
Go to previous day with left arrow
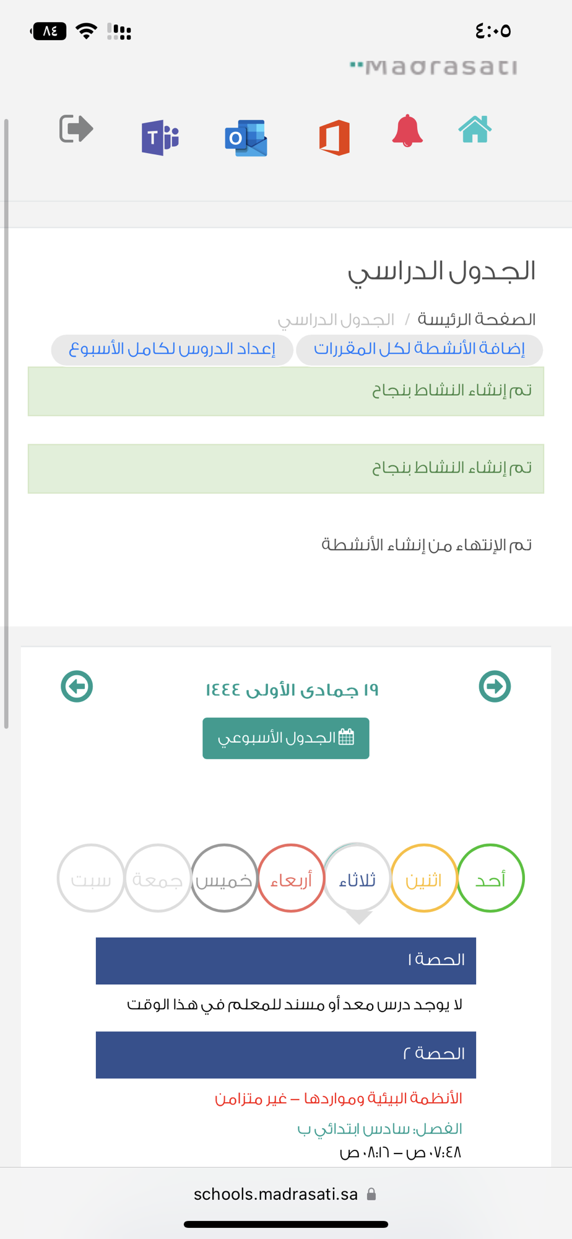pos(77,686)
